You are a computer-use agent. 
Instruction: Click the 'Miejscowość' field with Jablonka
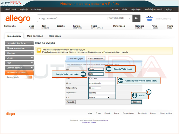coord(102,93)
